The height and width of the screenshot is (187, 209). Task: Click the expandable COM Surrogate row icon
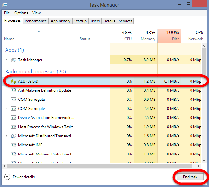(14, 109)
